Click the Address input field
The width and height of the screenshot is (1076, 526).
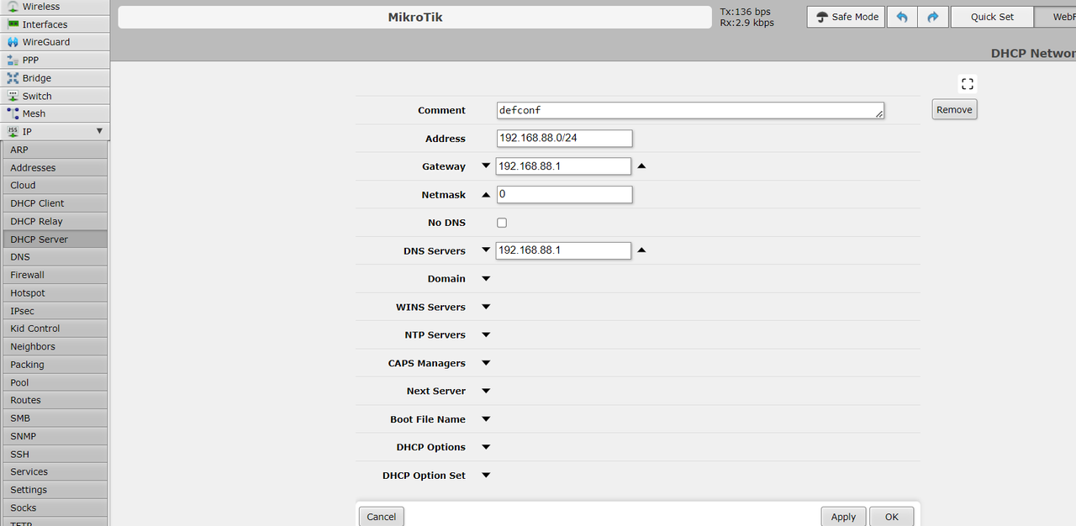coord(565,139)
